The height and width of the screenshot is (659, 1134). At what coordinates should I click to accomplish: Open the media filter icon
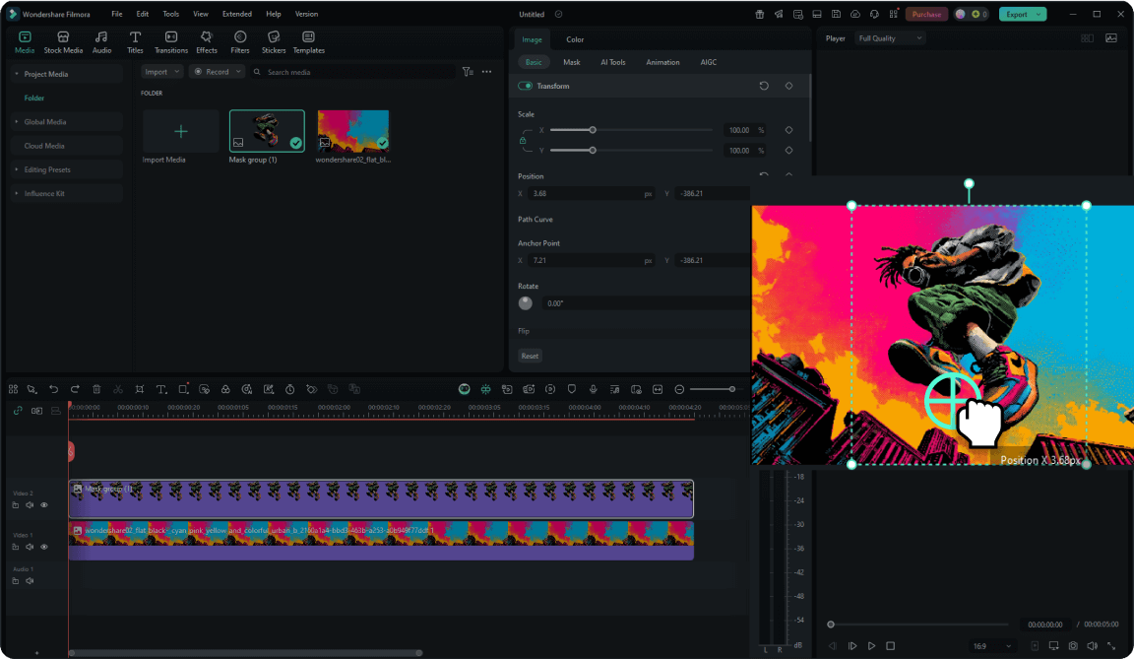pyautogui.click(x=468, y=72)
